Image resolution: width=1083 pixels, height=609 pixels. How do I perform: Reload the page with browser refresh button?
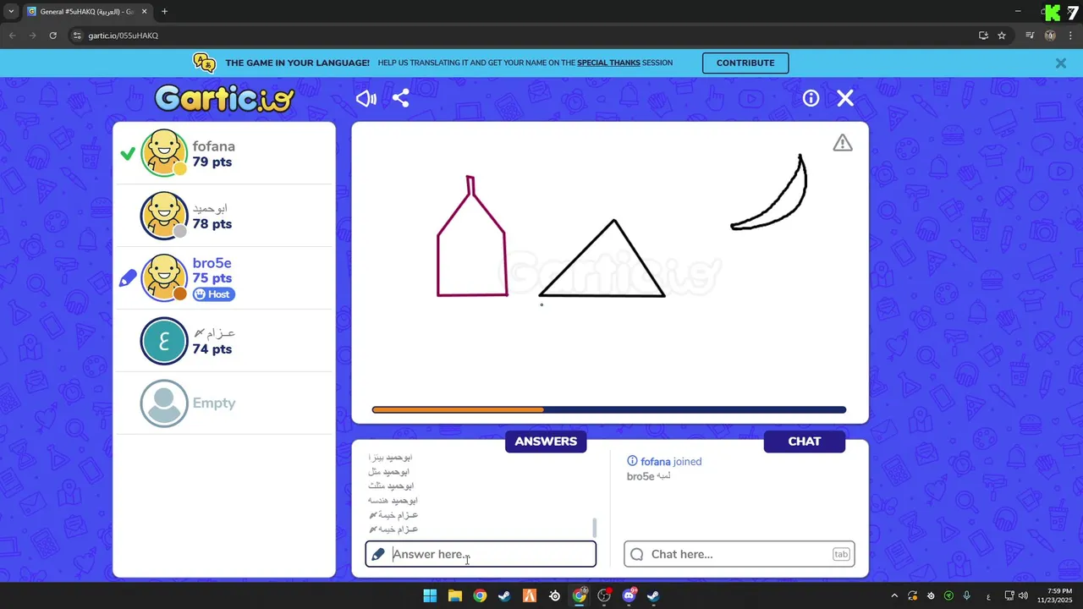point(52,36)
